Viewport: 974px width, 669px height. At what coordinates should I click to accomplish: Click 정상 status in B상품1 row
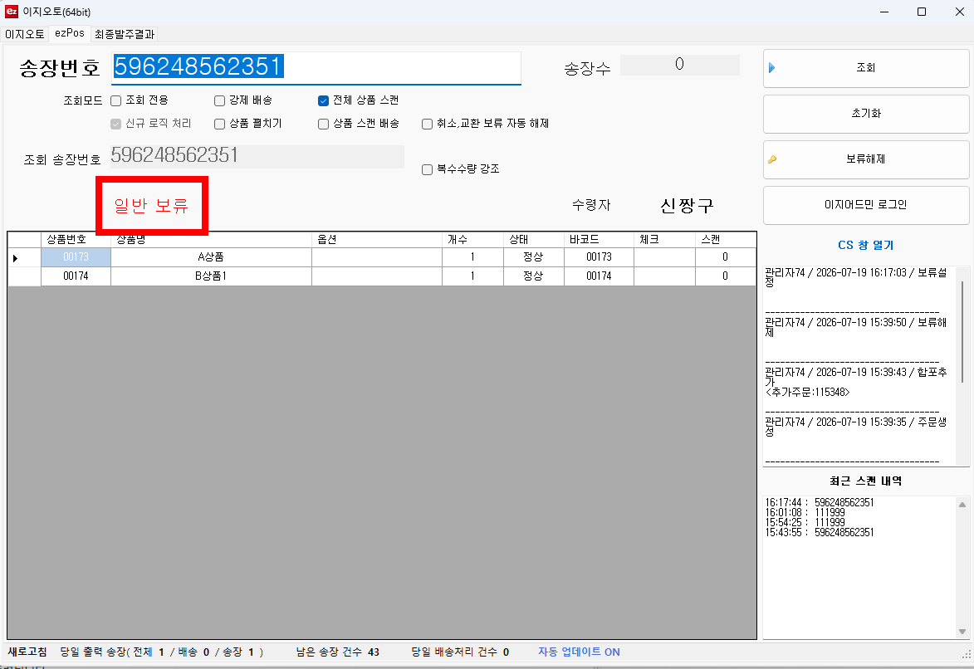(x=534, y=276)
